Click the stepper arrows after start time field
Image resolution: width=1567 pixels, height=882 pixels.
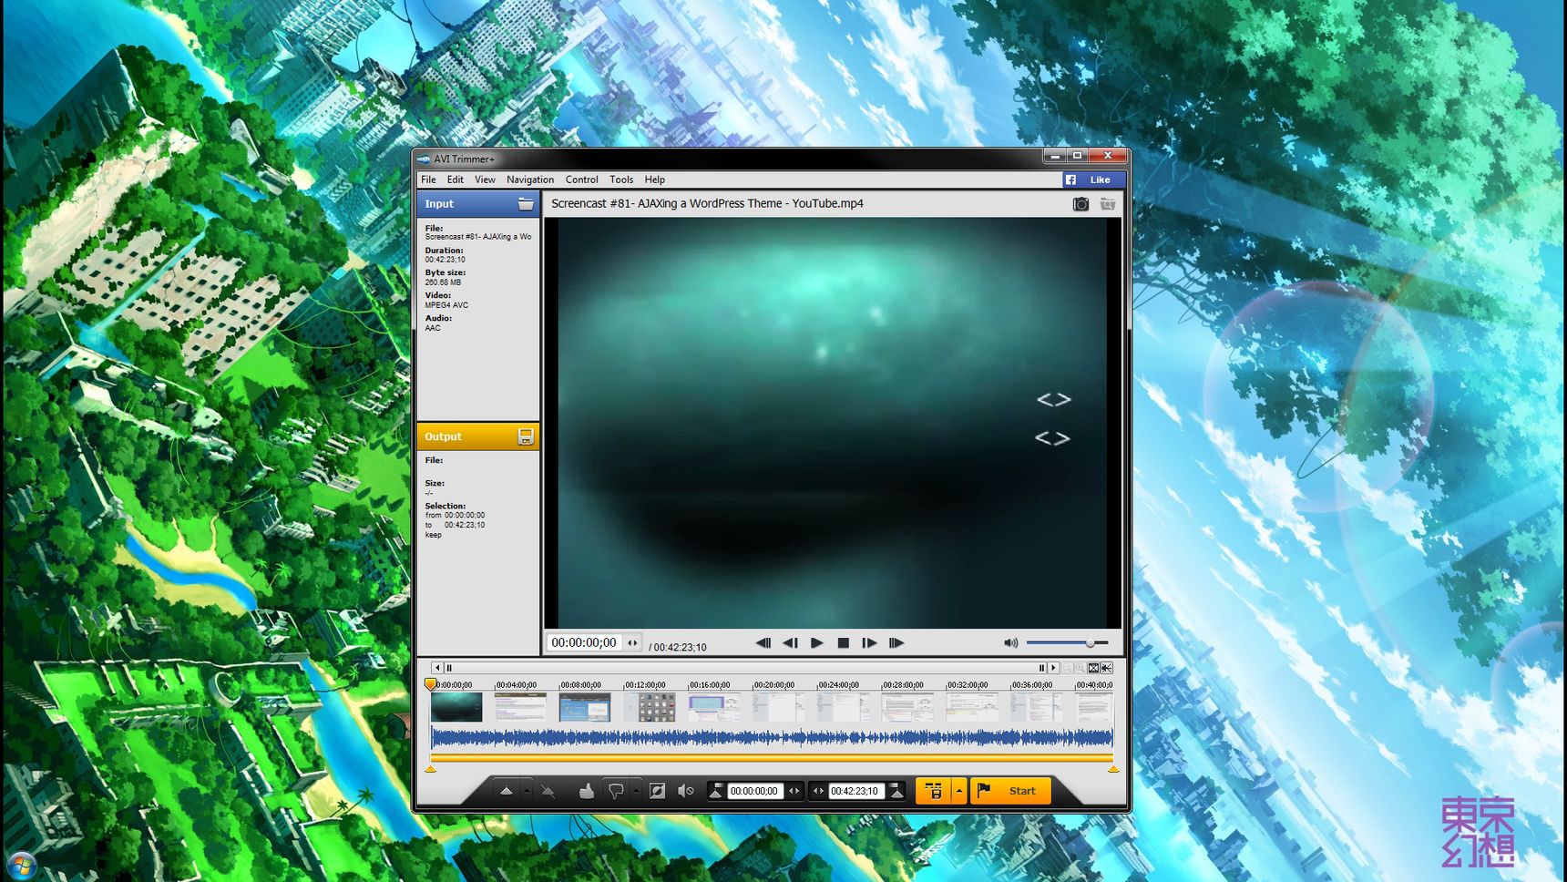click(794, 791)
